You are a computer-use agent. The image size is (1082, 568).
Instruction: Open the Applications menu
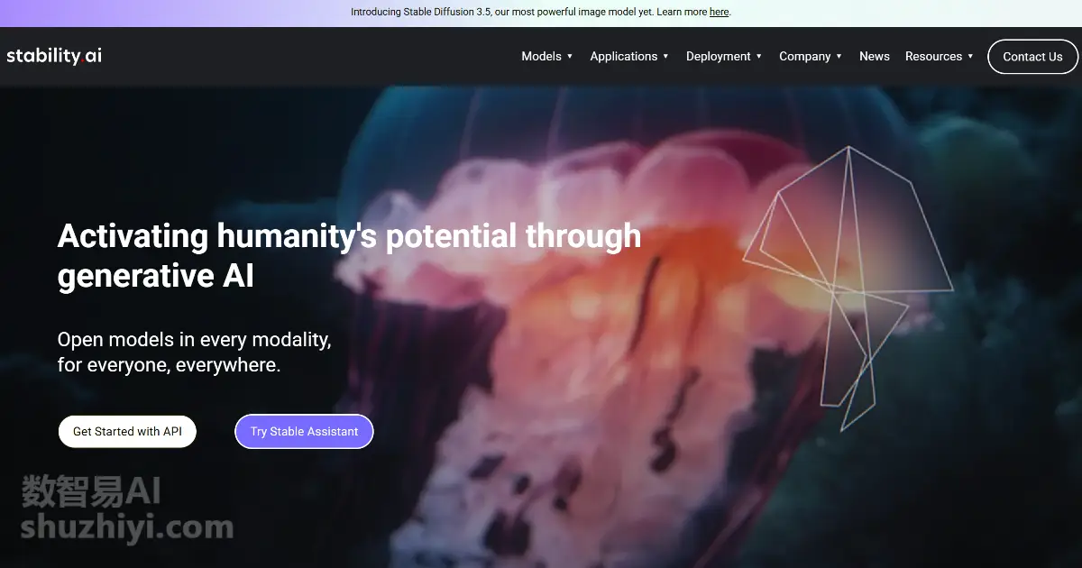pos(624,56)
